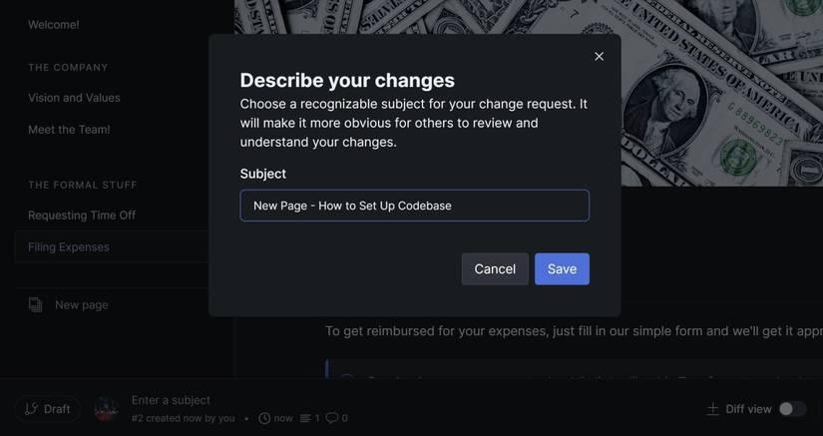Click the user avatar in bottom bar

click(x=106, y=409)
